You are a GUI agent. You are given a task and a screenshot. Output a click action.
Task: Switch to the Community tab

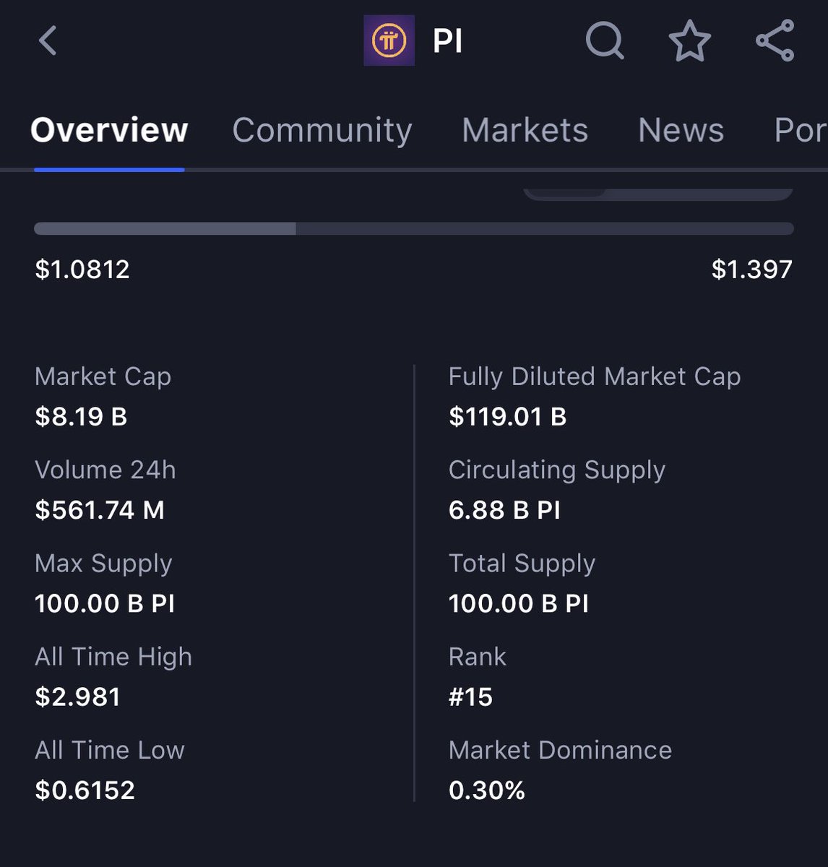tap(322, 131)
